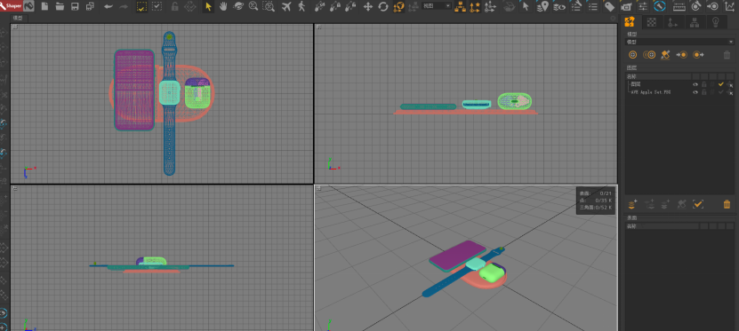Toggle the yellow checkmark on first layer

(x=720, y=84)
